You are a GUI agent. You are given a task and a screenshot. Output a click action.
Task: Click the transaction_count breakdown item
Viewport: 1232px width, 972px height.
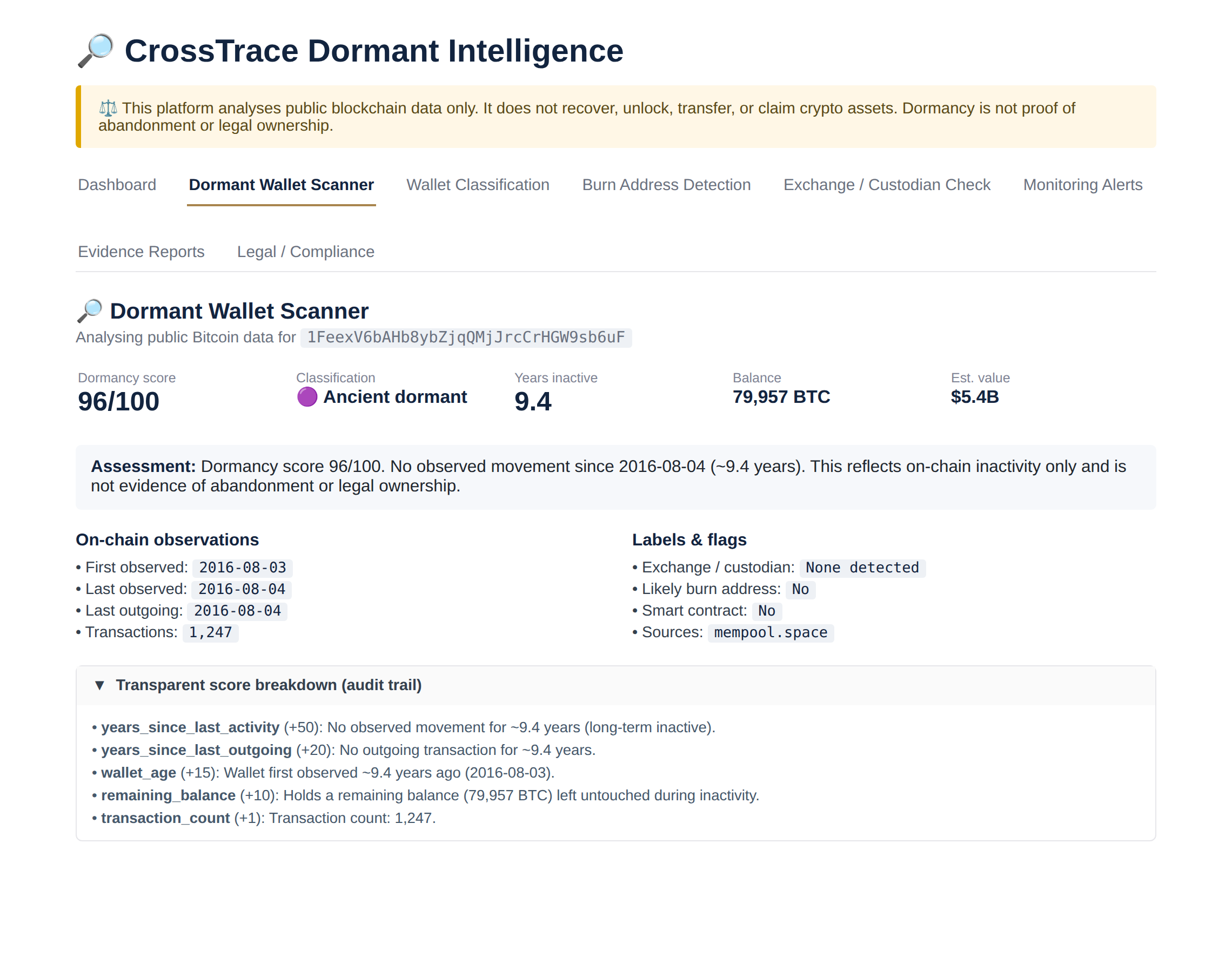pyautogui.click(x=264, y=818)
